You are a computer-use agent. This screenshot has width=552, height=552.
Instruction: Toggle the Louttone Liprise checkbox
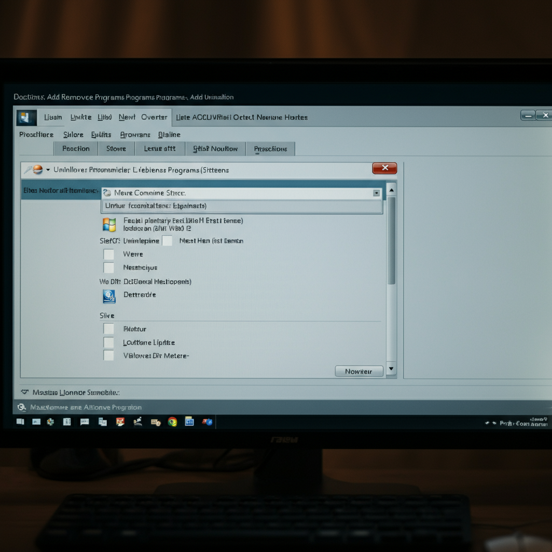pos(109,342)
